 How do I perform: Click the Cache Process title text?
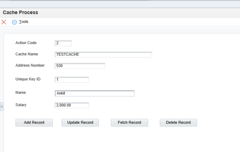pos(20,12)
